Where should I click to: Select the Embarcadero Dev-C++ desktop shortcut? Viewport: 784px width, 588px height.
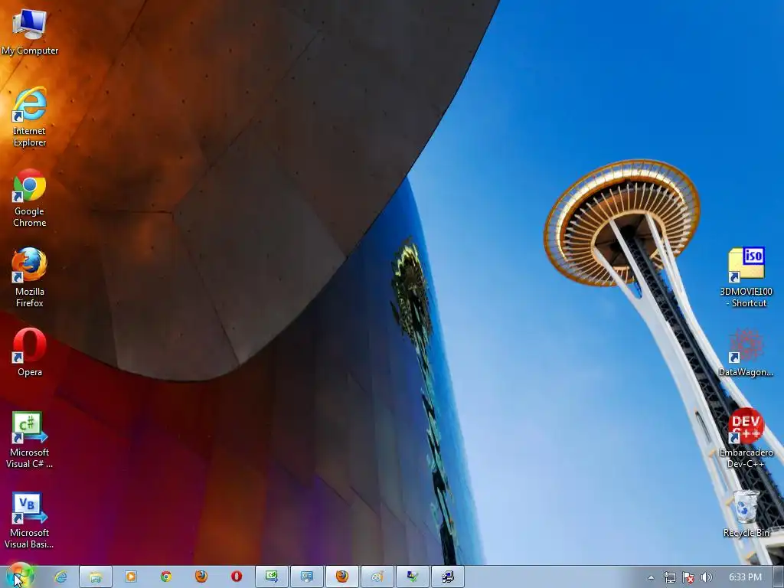point(746,439)
